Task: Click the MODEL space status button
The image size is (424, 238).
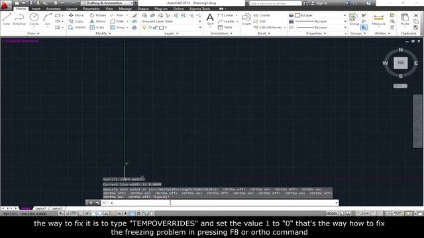Action: point(332,214)
